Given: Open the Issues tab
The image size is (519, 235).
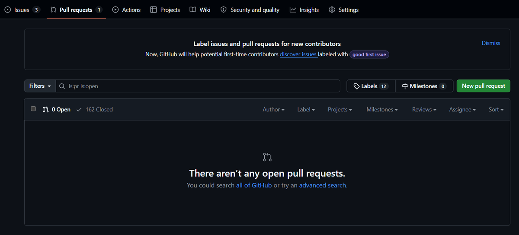Looking at the screenshot, I should coord(22,10).
